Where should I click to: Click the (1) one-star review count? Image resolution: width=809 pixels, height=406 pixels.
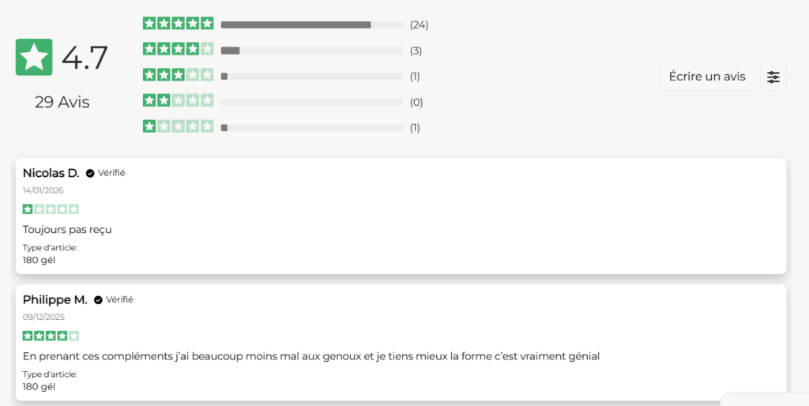[415, 127]
